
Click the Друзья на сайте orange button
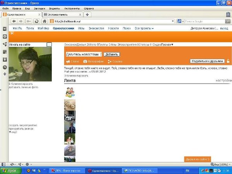(x=198, y=159)
